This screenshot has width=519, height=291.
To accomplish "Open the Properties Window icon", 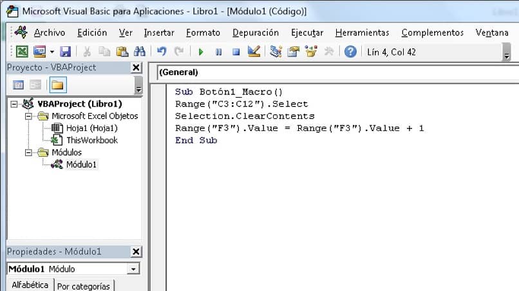I will (293, 51).
